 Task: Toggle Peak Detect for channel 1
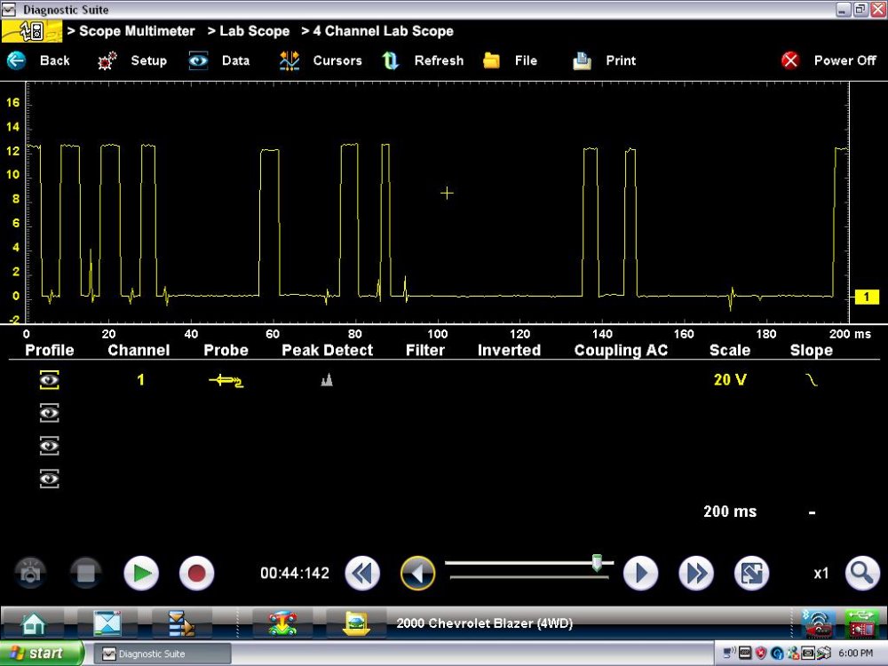tap(327, 380)
